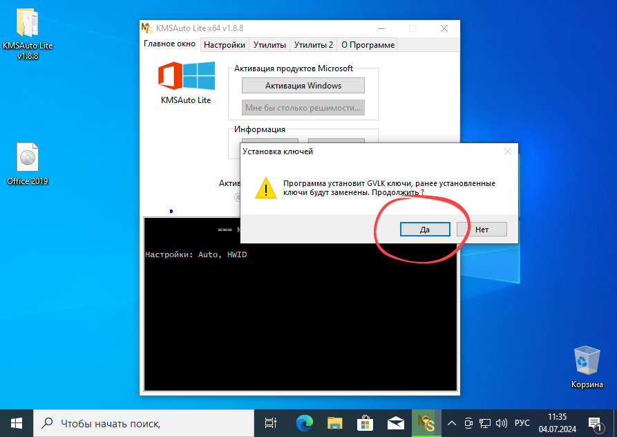Image resolution: width=617 pixels, height=437 pixels.
Task: Launch Microsoft Edge from the taskbar
Action: (x=303, y=422)
